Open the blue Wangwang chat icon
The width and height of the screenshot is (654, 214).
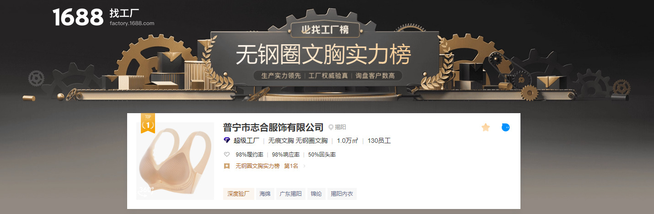(505, 127)
